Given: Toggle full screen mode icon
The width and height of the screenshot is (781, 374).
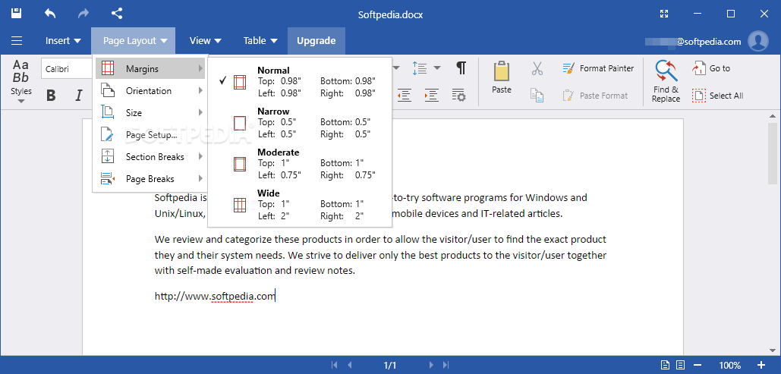Looking at the screenshot, I should tap(663, 14).
